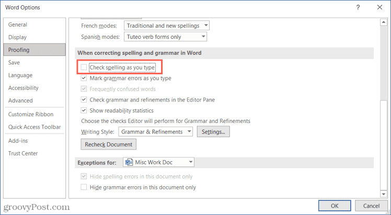Open the Advanced options category
Viewport: 391px width, 215px height.
(x=34, y=100)
